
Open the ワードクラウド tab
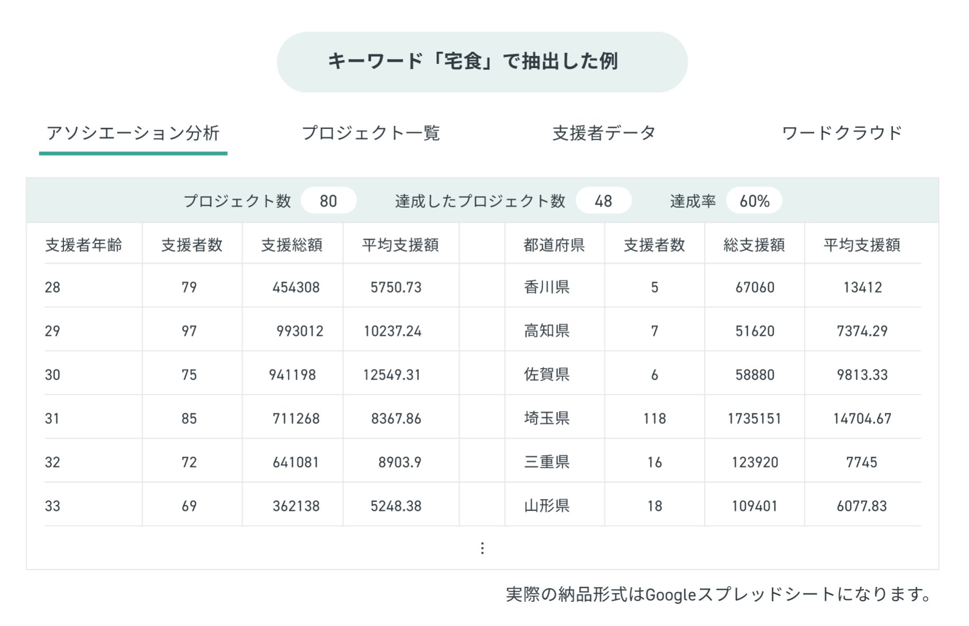(x=842, y=133)
